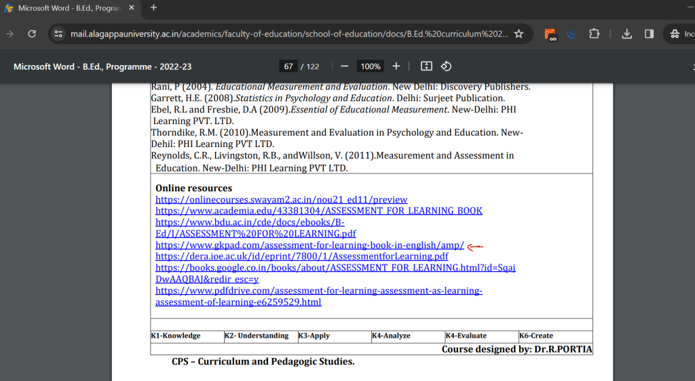Open the Extensions puzzle piece menu

point(594,34)
